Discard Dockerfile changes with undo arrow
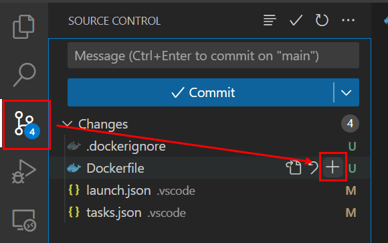The width and height of the screenshot is (388, 243). [x=313, y=168]
